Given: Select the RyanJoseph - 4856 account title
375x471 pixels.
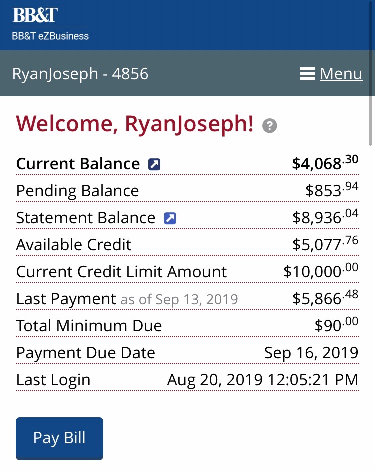Looking at the screenshot, I should click(80, 74).
